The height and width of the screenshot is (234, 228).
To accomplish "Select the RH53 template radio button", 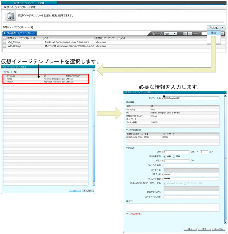I will tap(4, 79).
